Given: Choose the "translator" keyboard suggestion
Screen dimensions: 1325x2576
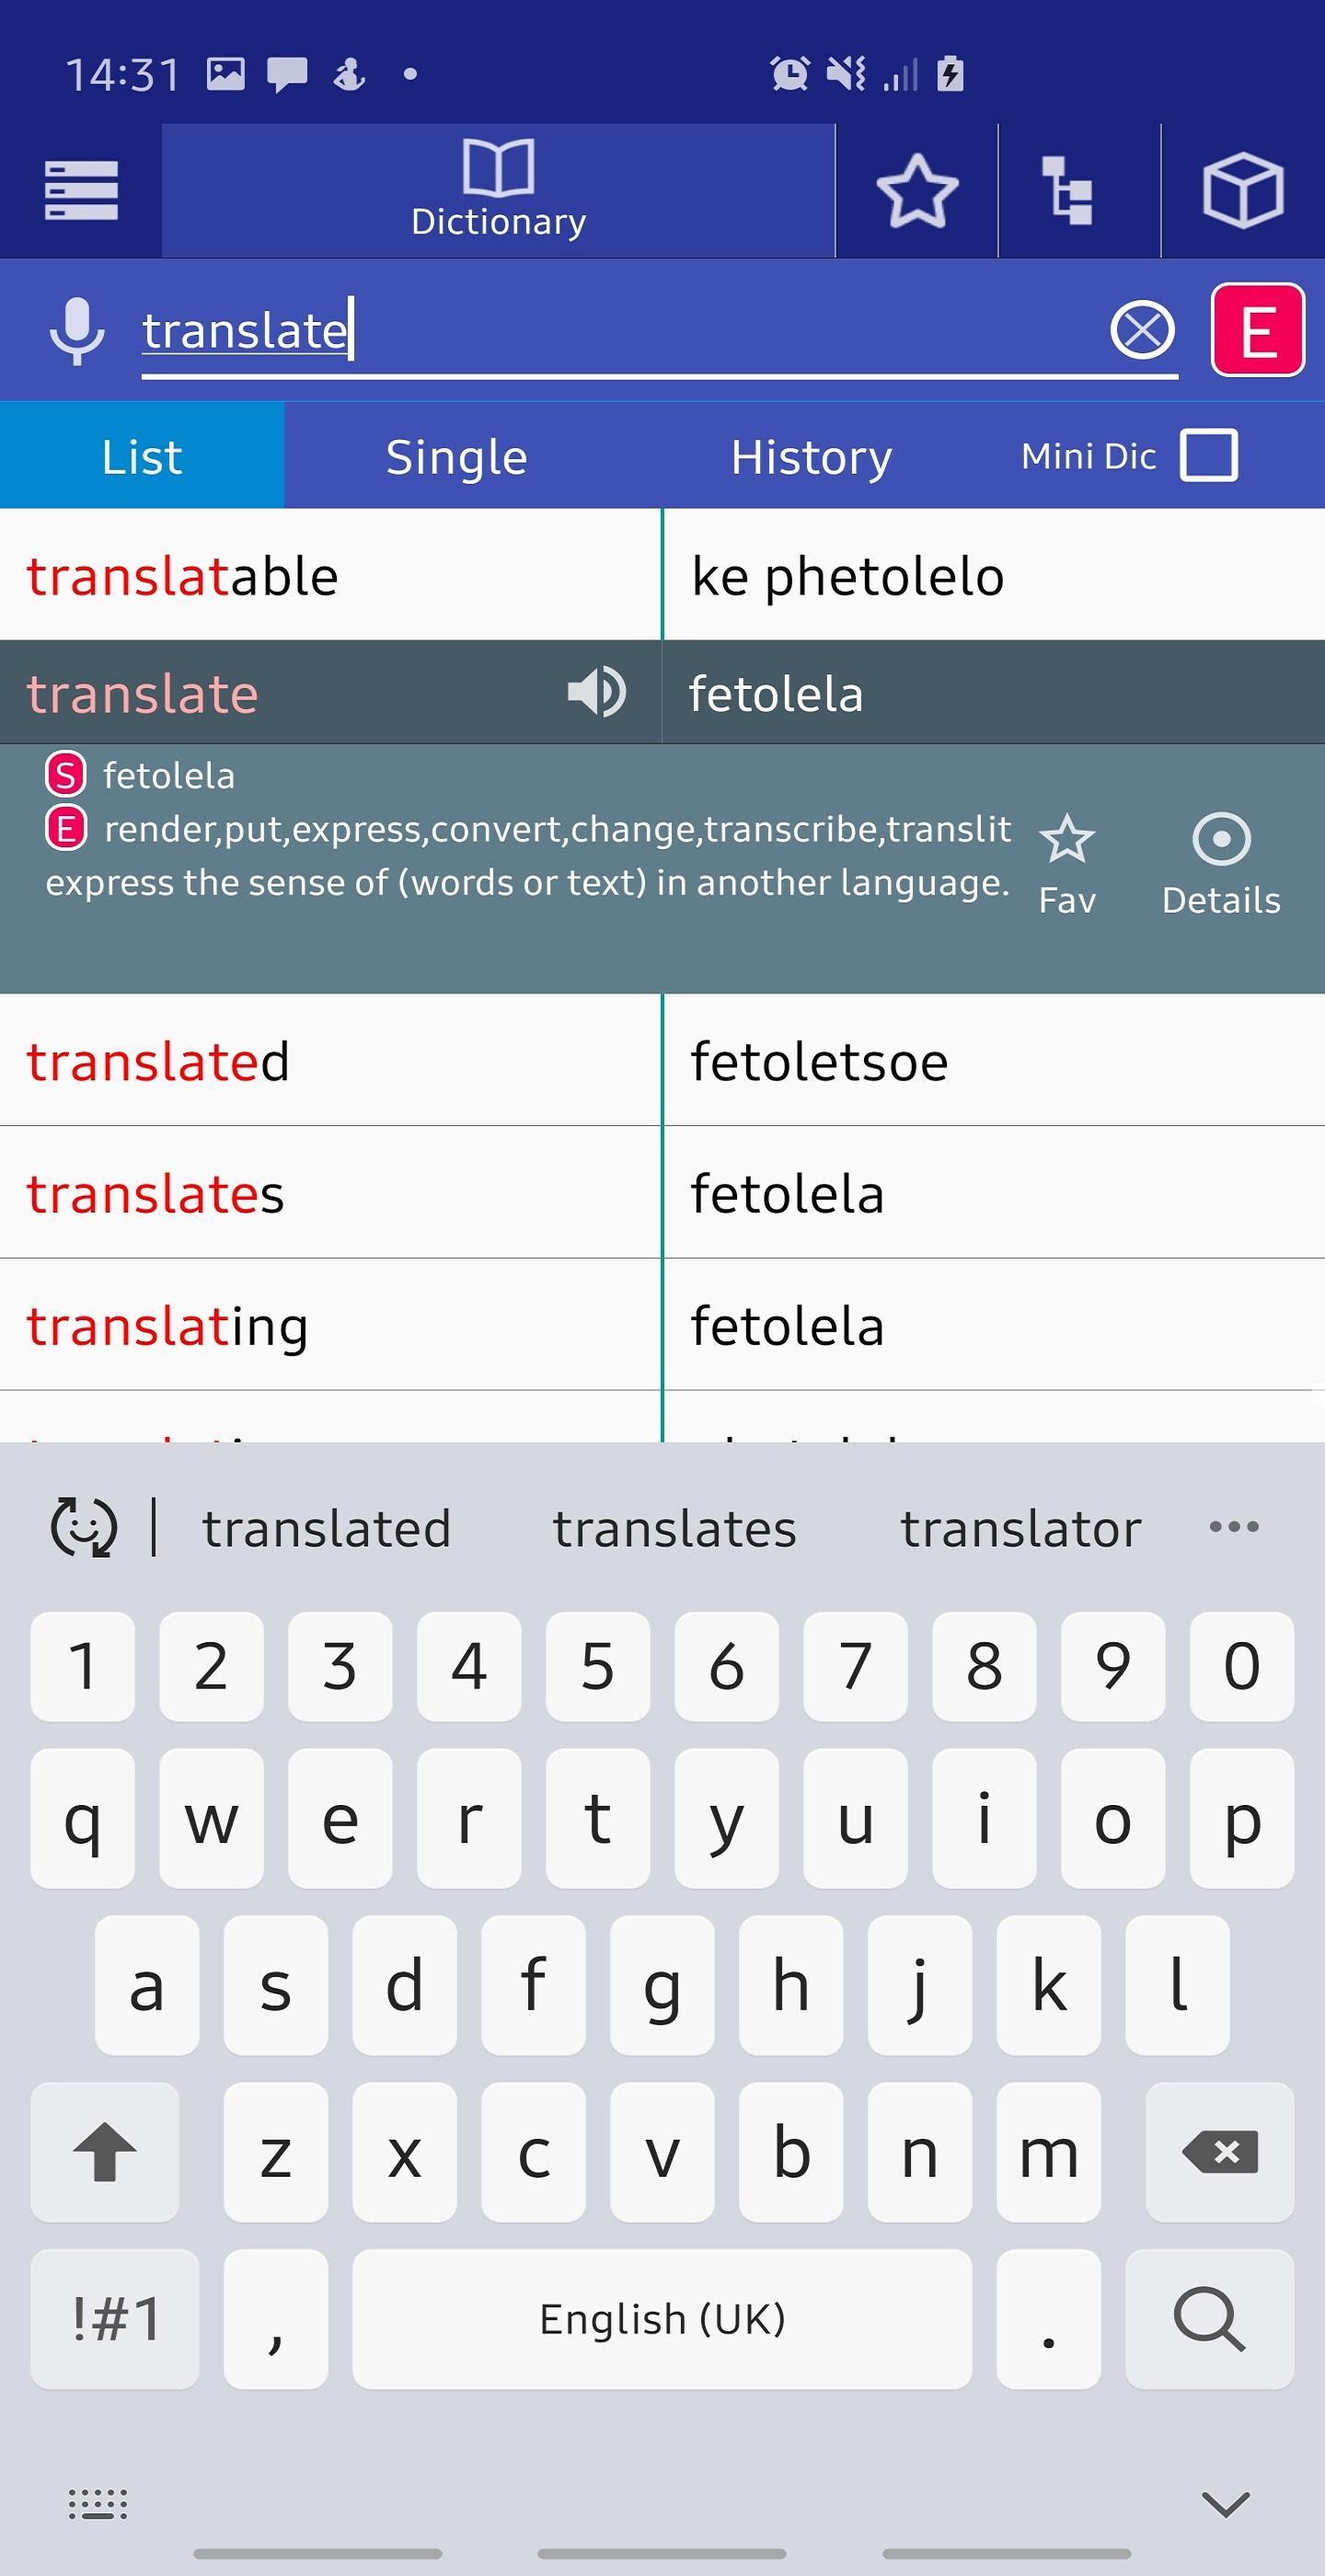Looking at the screenshot, I should [x=1021, y=1529].
